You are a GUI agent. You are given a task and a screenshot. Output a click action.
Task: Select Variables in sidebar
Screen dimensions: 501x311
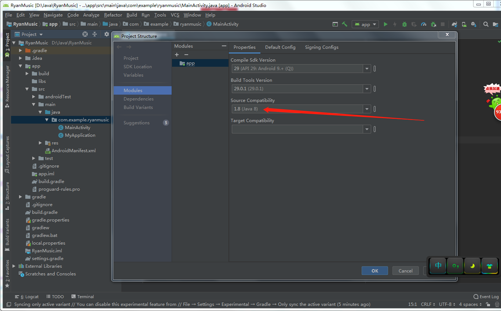coord(134,75)
